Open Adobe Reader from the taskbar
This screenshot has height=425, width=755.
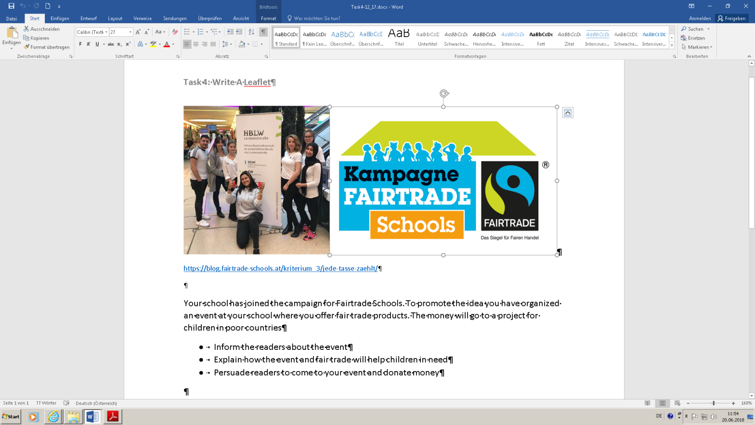point(113,416)
